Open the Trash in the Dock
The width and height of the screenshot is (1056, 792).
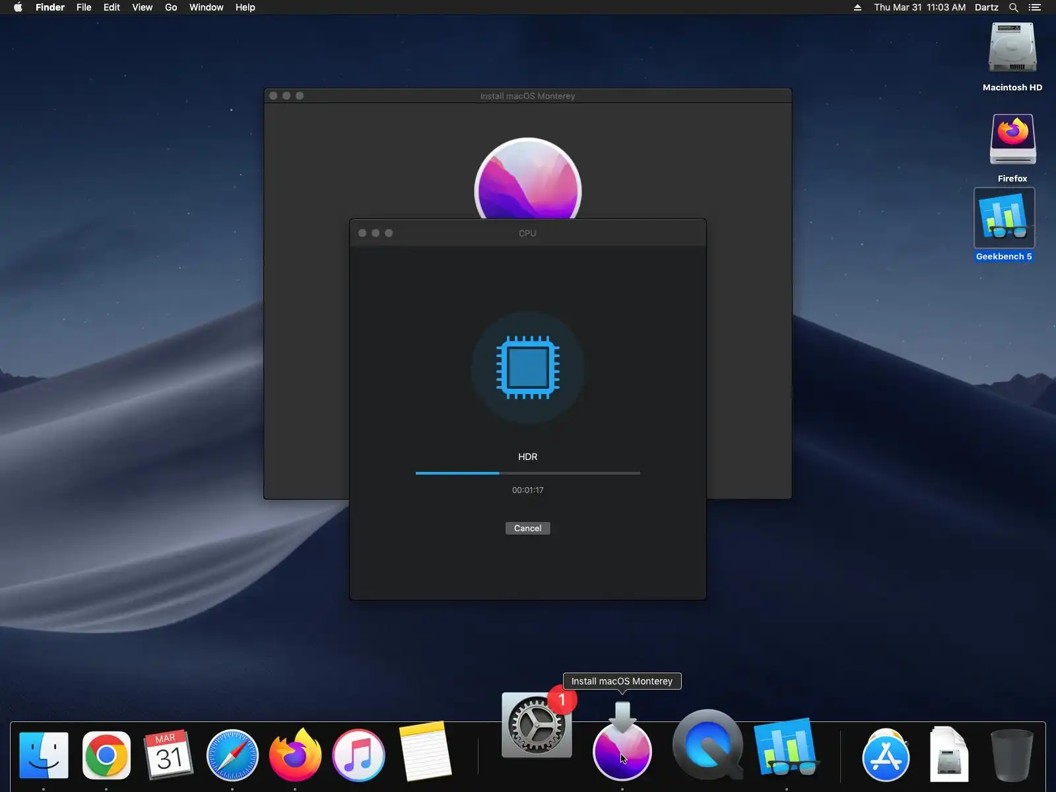pyautogui.click(x=1012, y=755)
